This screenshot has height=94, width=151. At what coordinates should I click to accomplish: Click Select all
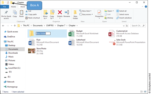pos(121,11)
